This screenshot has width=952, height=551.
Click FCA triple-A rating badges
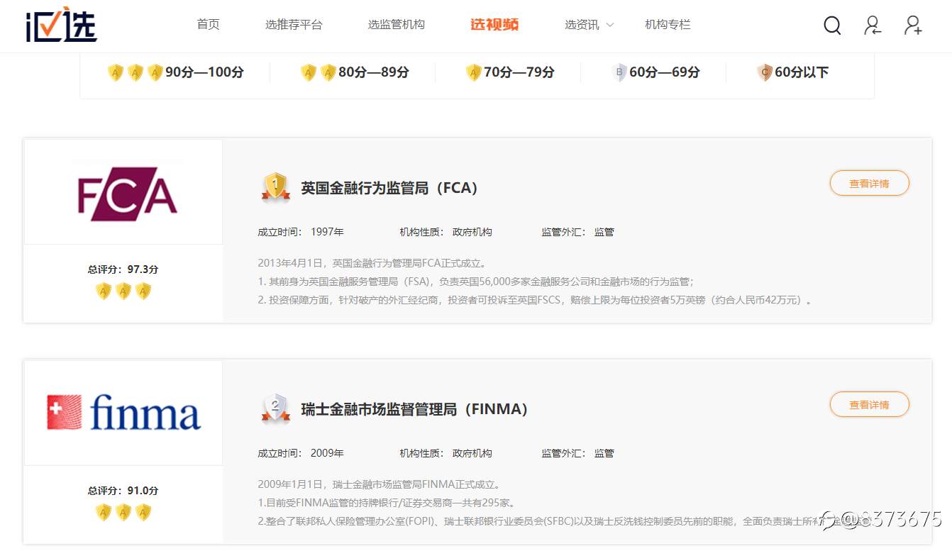tap(123, 291)
